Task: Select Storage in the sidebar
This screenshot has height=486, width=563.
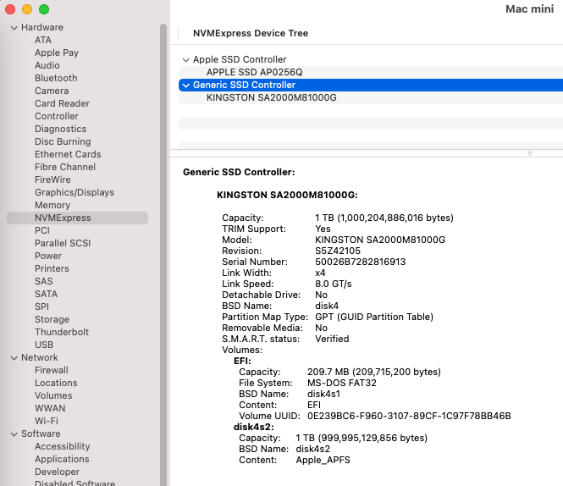Action: [x=52, y=320]
